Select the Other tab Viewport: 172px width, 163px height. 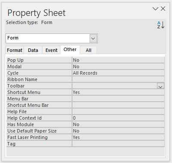[x=70, y=50]
